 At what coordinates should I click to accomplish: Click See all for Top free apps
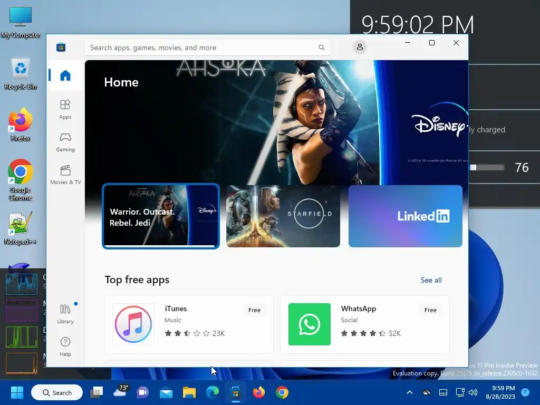click(431, 280)
